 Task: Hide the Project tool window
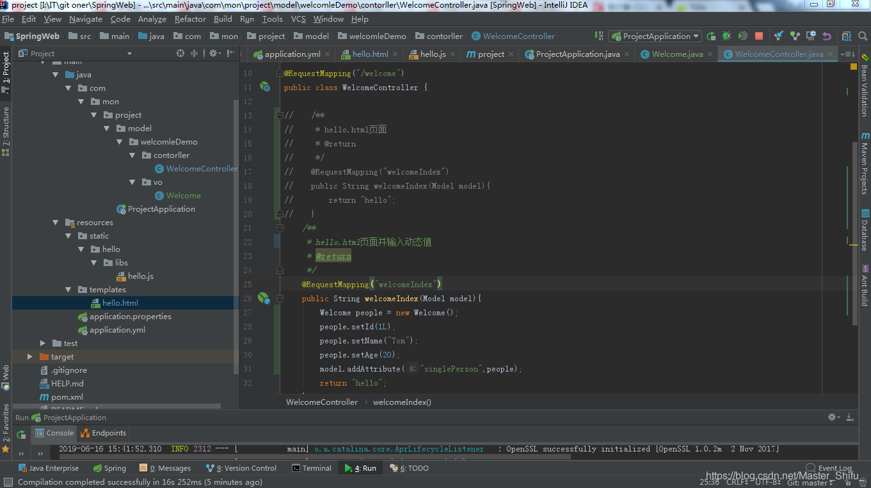[x=230, y=54]
